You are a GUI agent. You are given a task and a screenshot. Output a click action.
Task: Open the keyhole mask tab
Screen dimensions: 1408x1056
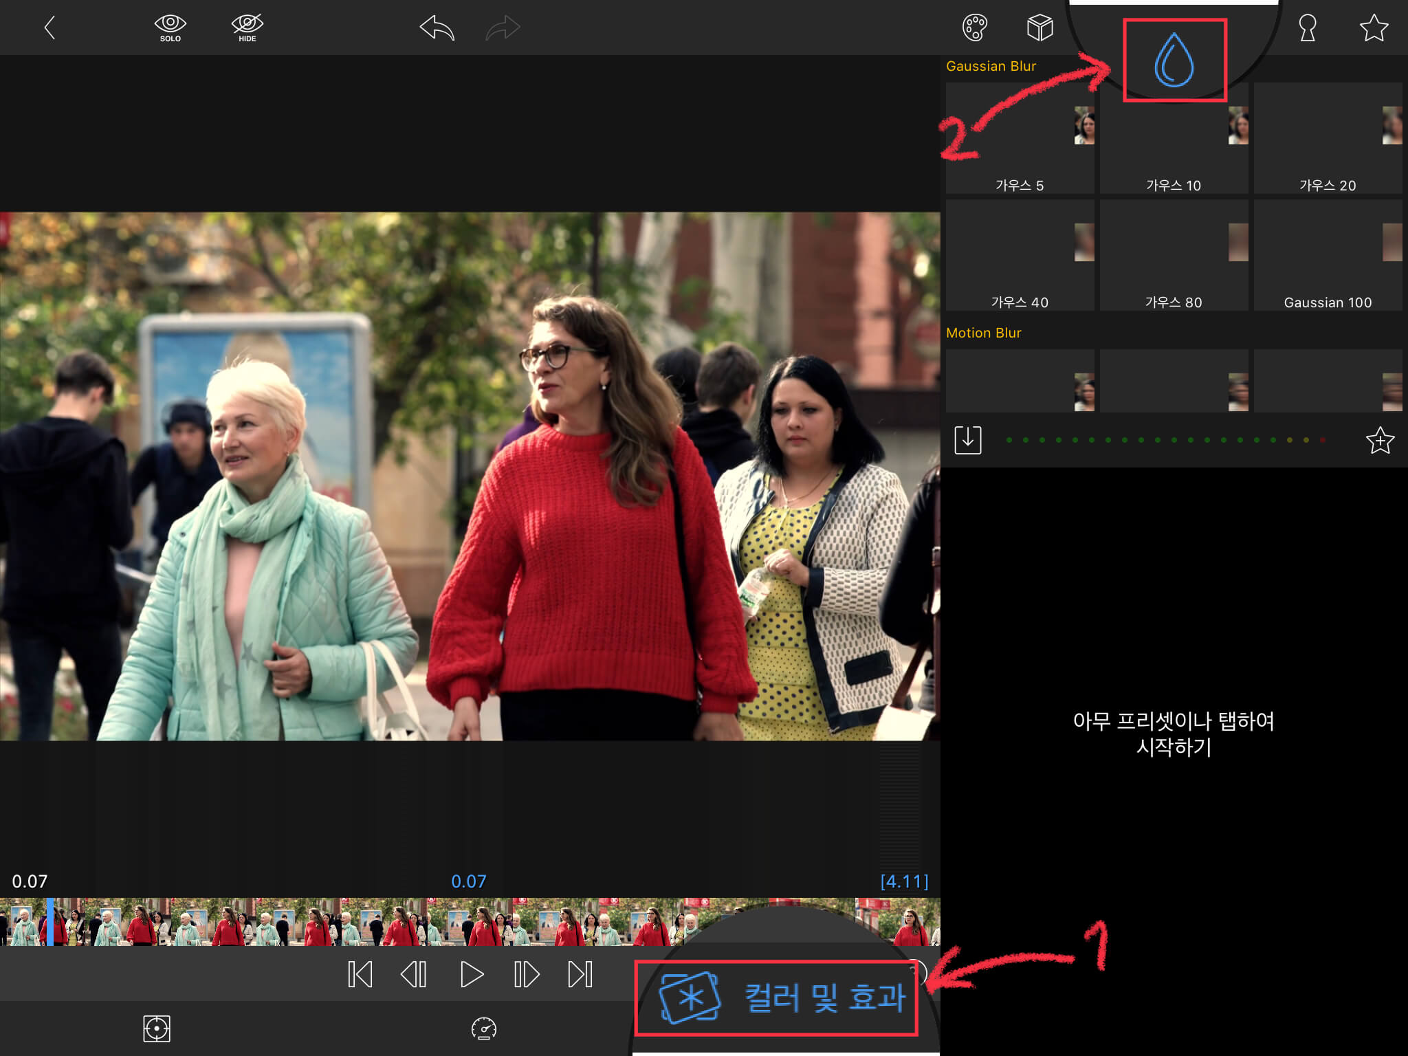(1307, 27)
